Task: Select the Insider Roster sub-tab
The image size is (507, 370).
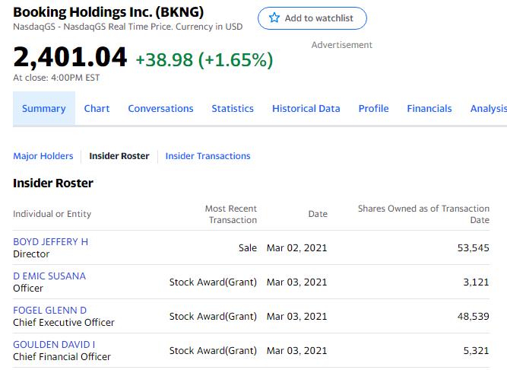Action: (119, 156)
